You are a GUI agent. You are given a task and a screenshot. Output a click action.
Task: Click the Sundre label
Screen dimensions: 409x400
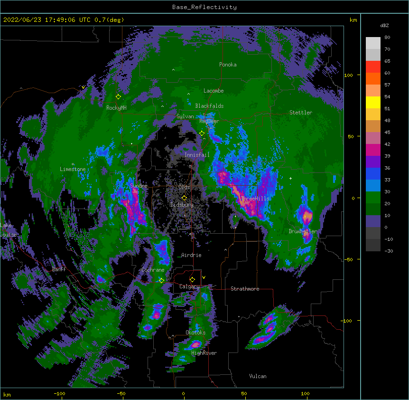click(x=139, y=186)
